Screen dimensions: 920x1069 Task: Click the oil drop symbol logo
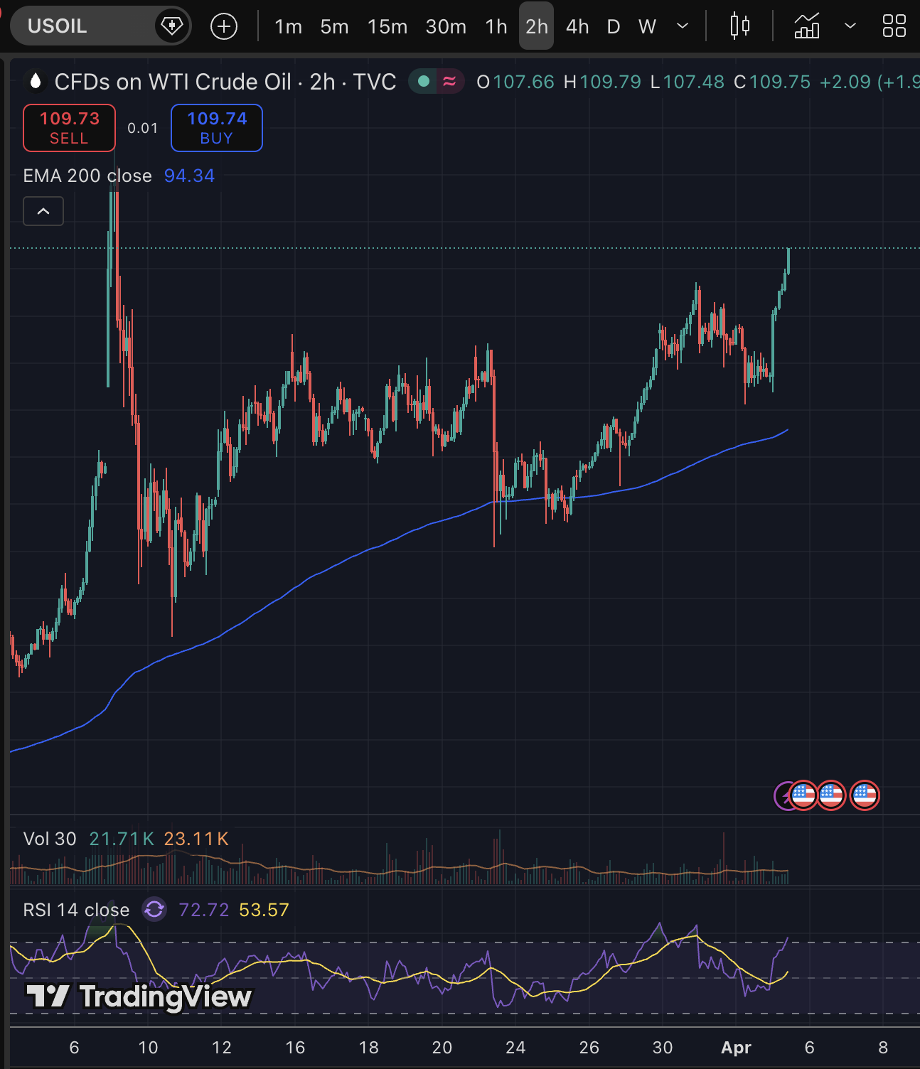click(x=35, y=82)
